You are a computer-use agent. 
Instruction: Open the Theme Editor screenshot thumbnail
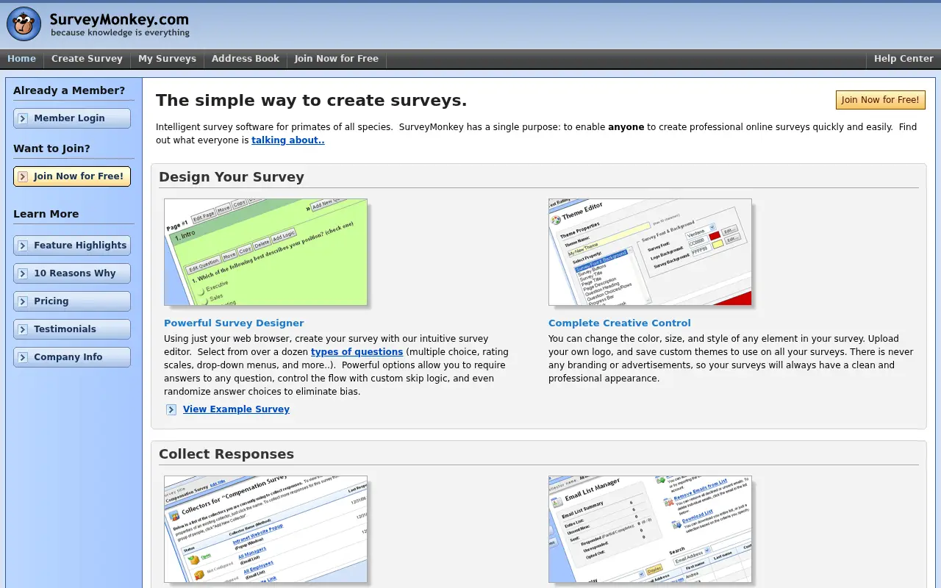point(650,252)
